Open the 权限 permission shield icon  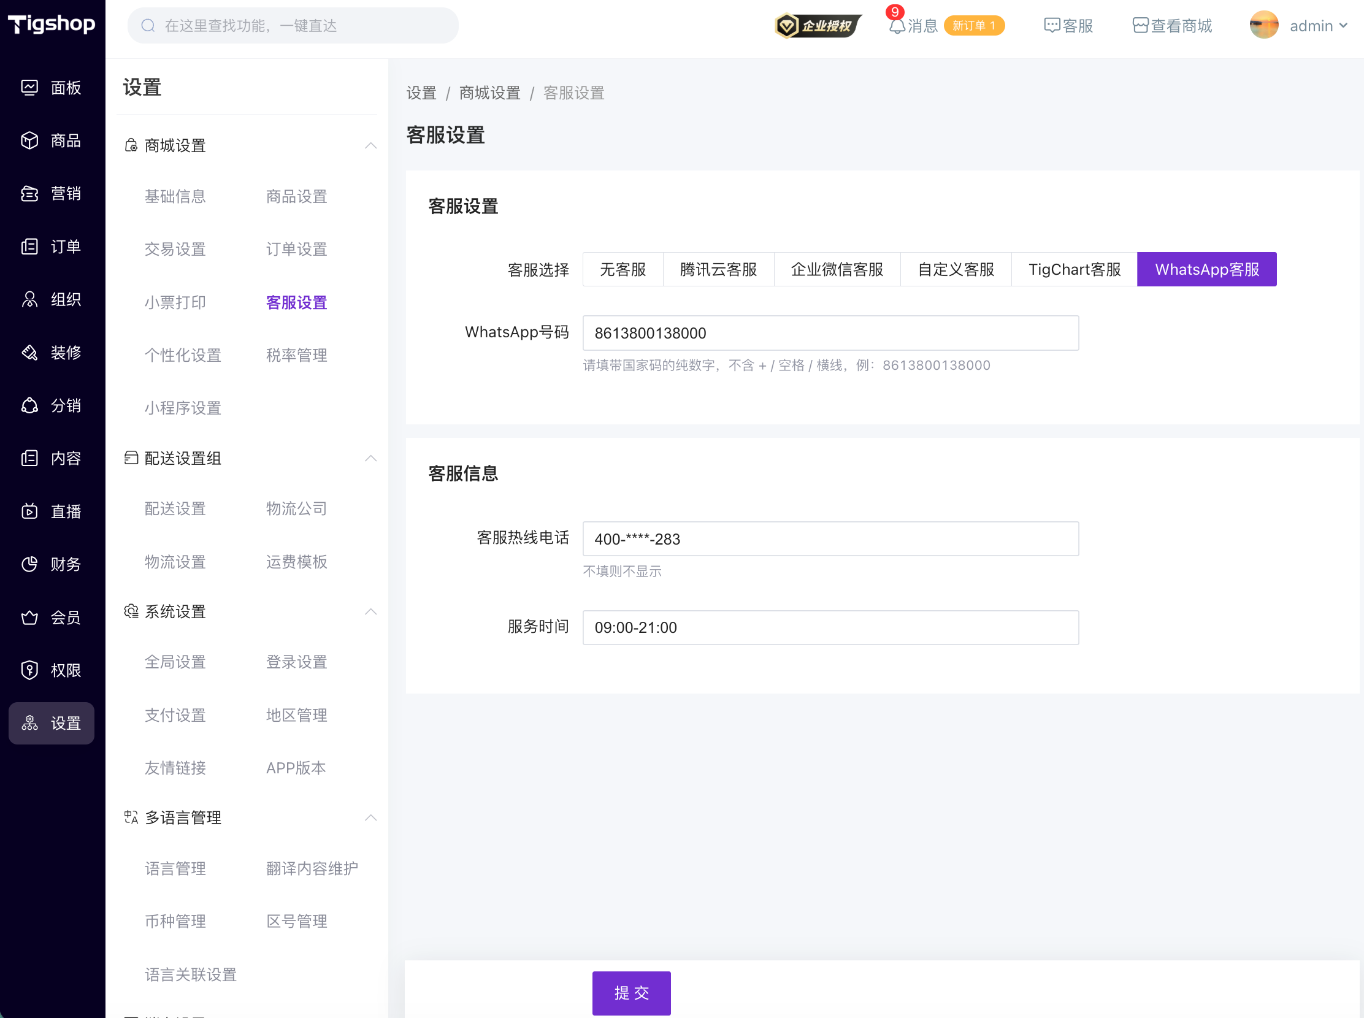click(29, 670)
